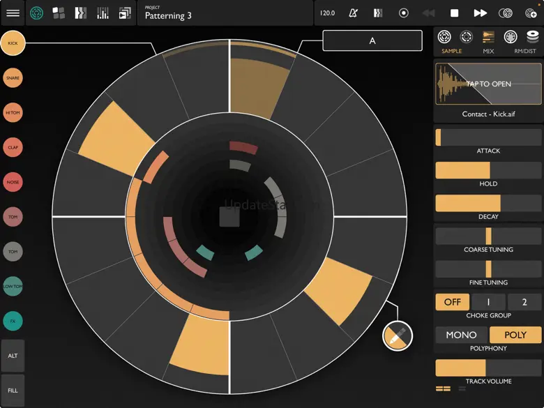The image size is (544, 408).
Task: Open the pattern A selector box
Action: point(372,40)
